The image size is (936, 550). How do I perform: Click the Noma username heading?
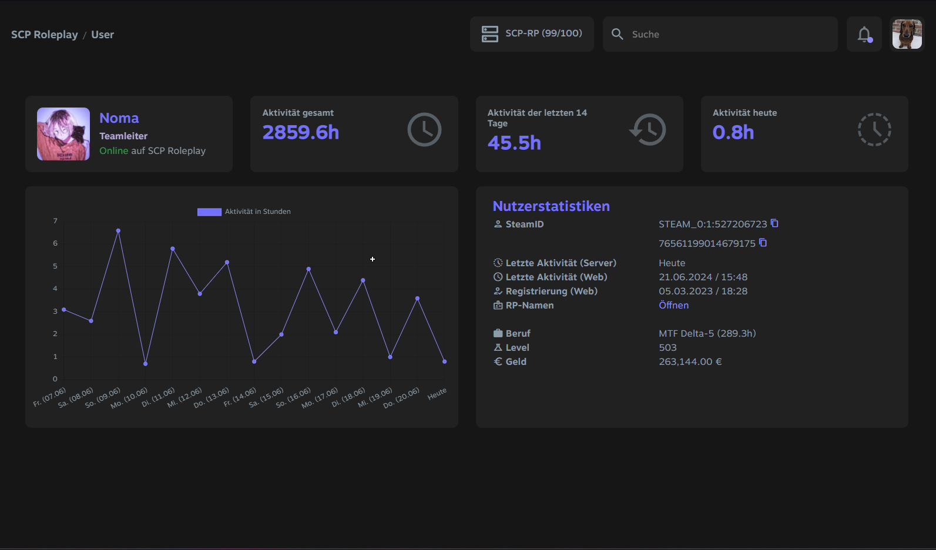[x=119, y=118]
